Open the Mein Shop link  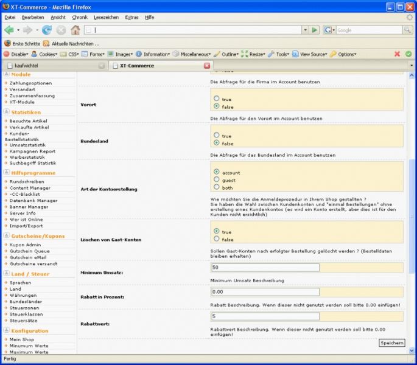(22, 339)
